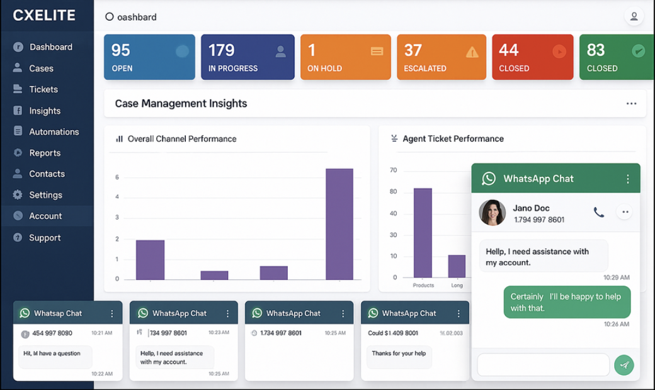The image size is (655, 390).
Task: Click the phone call icon for Jano Doc
Action: click(x=598, y=212)
